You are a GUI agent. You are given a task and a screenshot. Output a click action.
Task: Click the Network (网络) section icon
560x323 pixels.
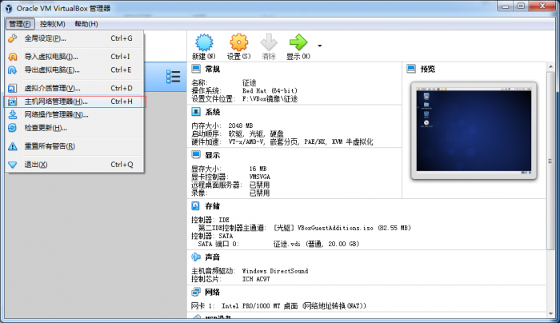[x=196, y=292]
